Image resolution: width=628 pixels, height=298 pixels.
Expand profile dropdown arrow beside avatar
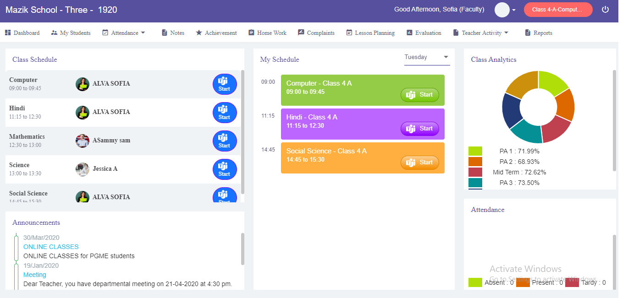pyautogui.click(x=514, y=10)
